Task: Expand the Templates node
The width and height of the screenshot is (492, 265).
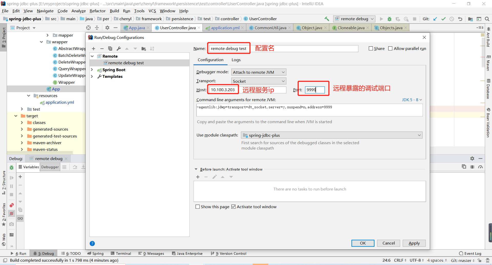Action: [92, 76]
